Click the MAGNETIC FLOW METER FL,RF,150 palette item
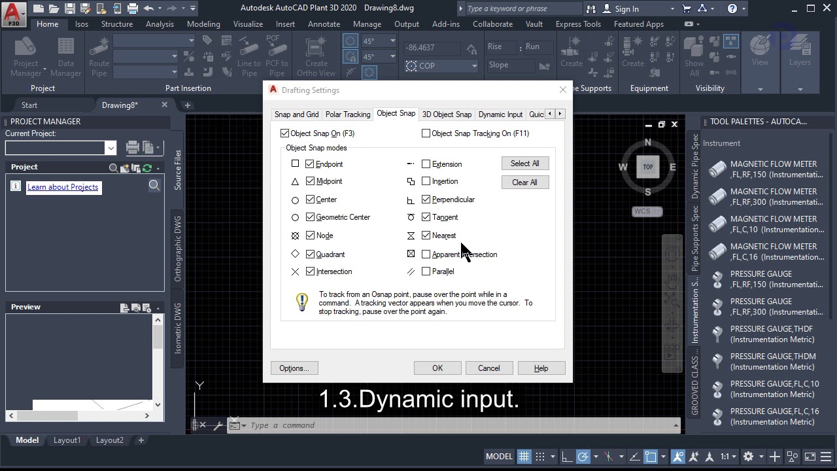The image size is (837, 471). pyautogui.click(x=767, y=169)
